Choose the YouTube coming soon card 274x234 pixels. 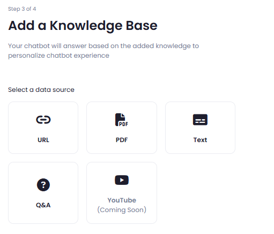click(x=122, y=193)
